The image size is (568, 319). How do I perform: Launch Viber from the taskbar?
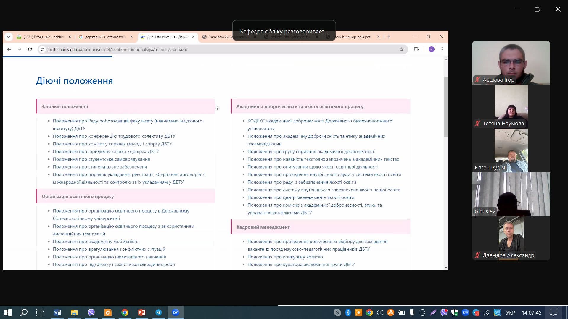(x=91, y=312)
